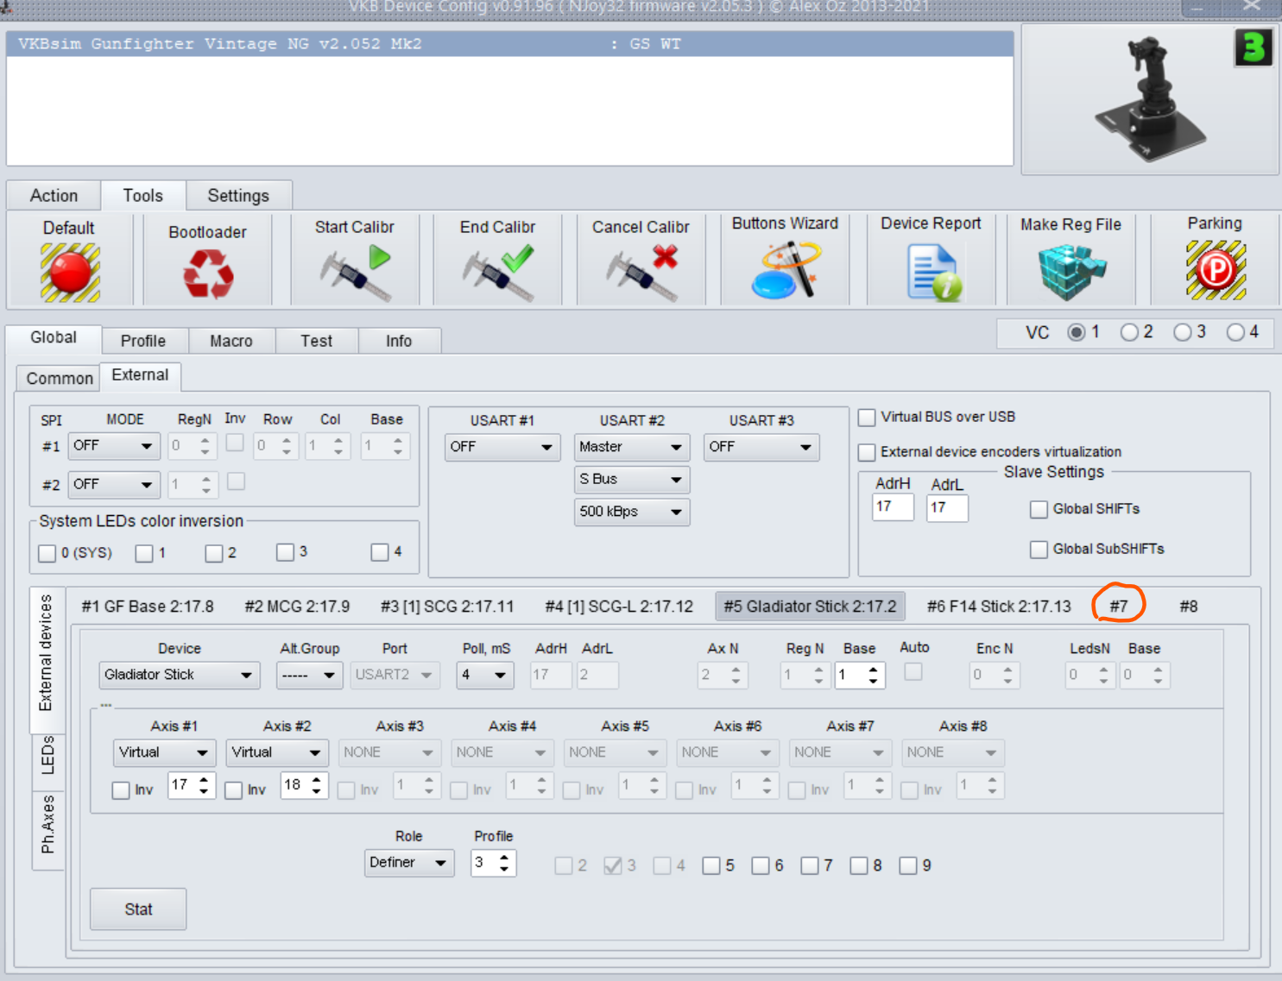Generate a Device Report
This screenshot has height=981, width=1282.
[x=931, y=272]
